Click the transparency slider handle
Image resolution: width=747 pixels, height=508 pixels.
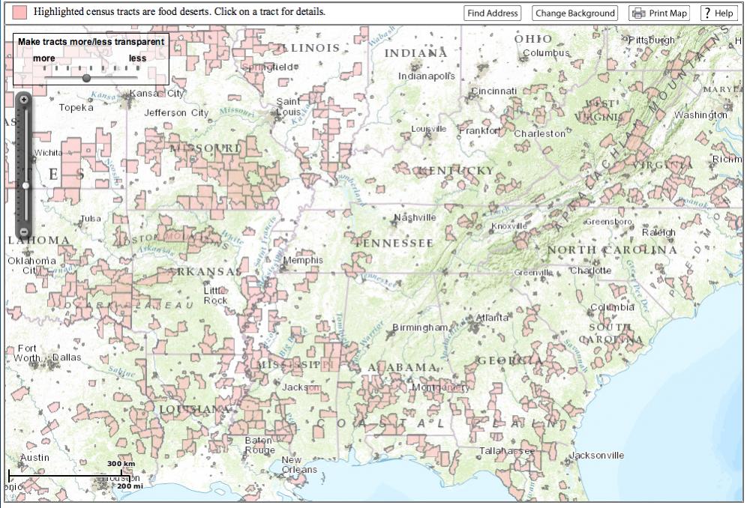pyautogui.click(x=86, y=78)
